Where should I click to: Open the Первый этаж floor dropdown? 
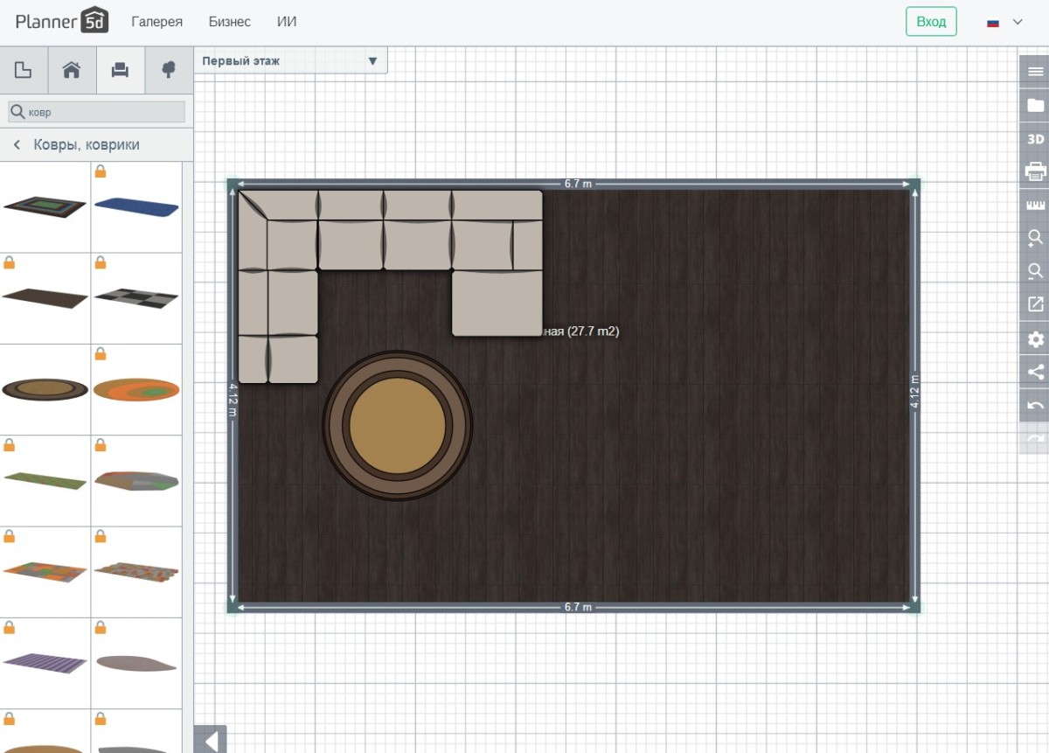(x=290, y=61)
